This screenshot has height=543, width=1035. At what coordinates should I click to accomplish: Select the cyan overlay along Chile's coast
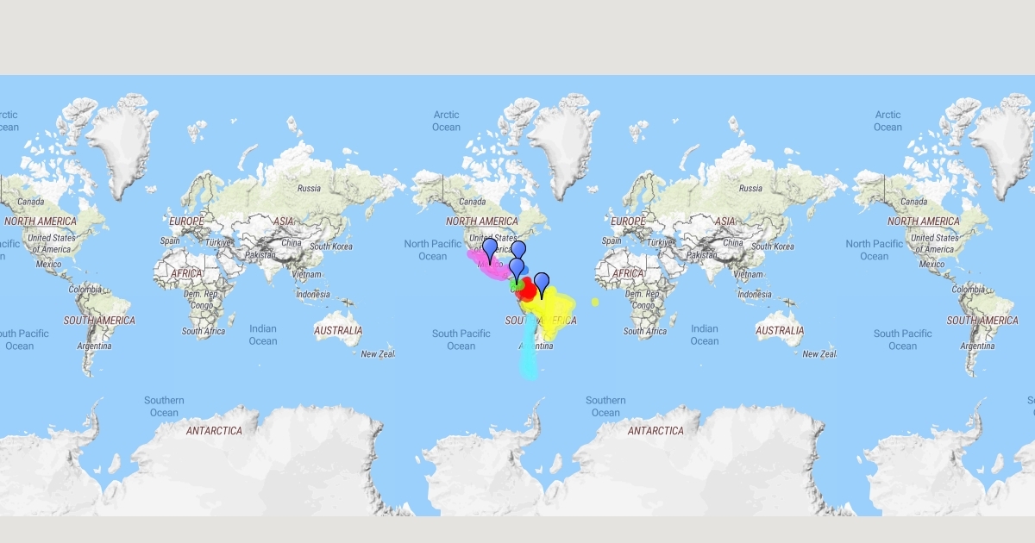click(x=529, y=362)
